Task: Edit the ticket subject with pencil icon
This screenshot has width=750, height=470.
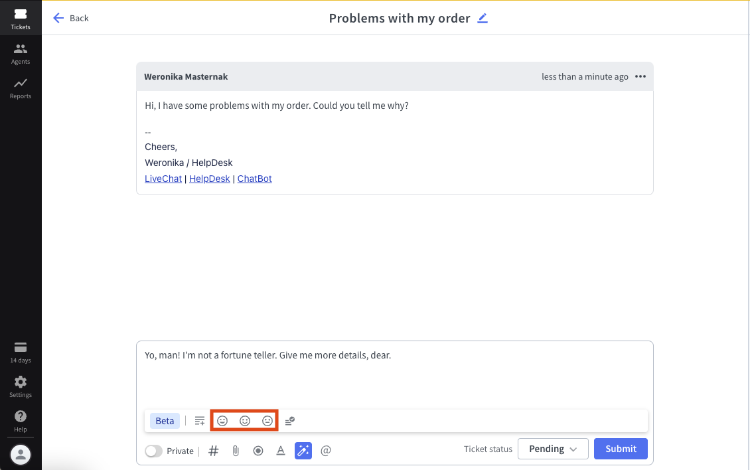Action: [483, 18]
